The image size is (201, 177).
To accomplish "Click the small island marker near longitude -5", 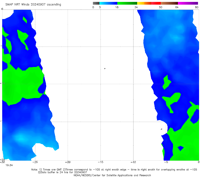I will pyautogui.click(x=161, y=129).
